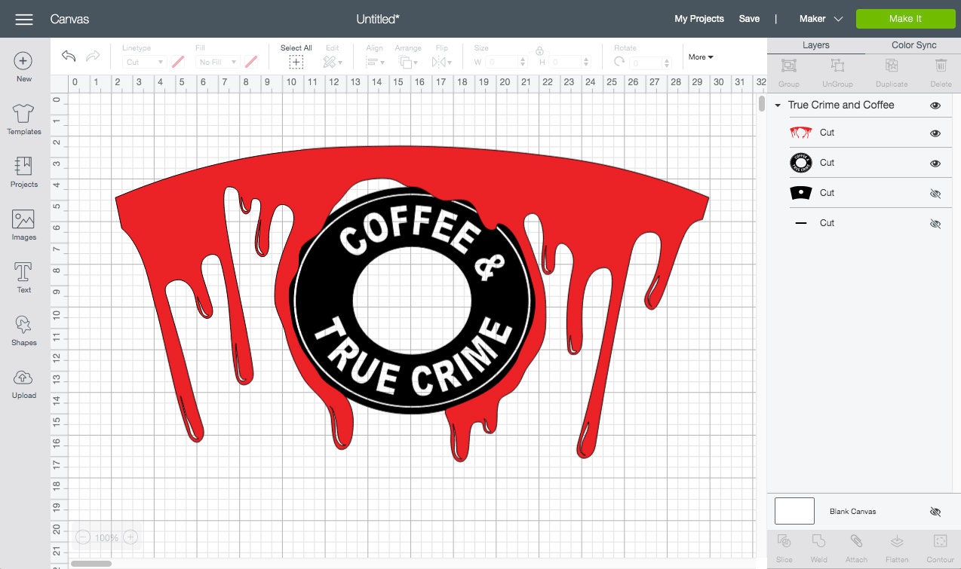Select the Text tool in the left sidebar
The height and width of the screenshot is (569, 961).
(23, 277)
